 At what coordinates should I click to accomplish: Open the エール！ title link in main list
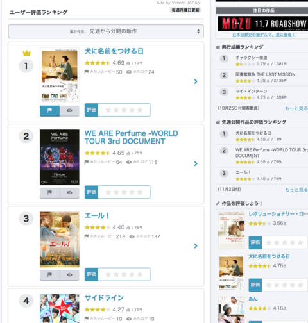click(98, 215)
